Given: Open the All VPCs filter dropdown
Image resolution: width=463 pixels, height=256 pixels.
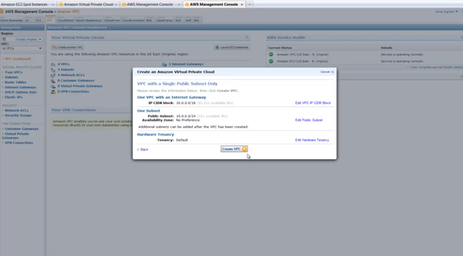Looking at the screenshot, I should (22, 49).
